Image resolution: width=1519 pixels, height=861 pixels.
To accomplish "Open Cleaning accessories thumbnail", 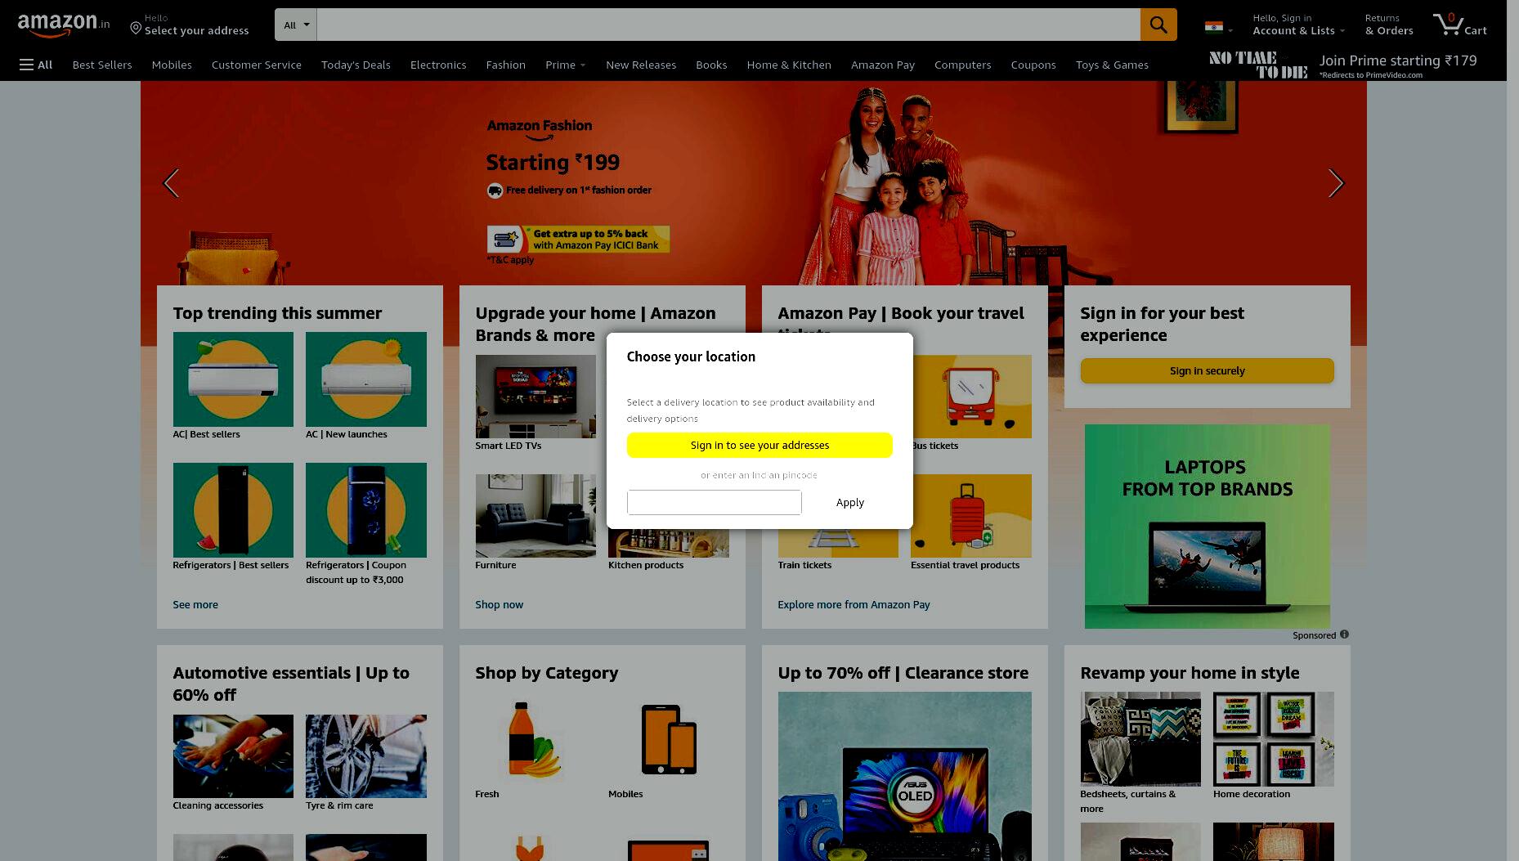I will coord(233,756).
